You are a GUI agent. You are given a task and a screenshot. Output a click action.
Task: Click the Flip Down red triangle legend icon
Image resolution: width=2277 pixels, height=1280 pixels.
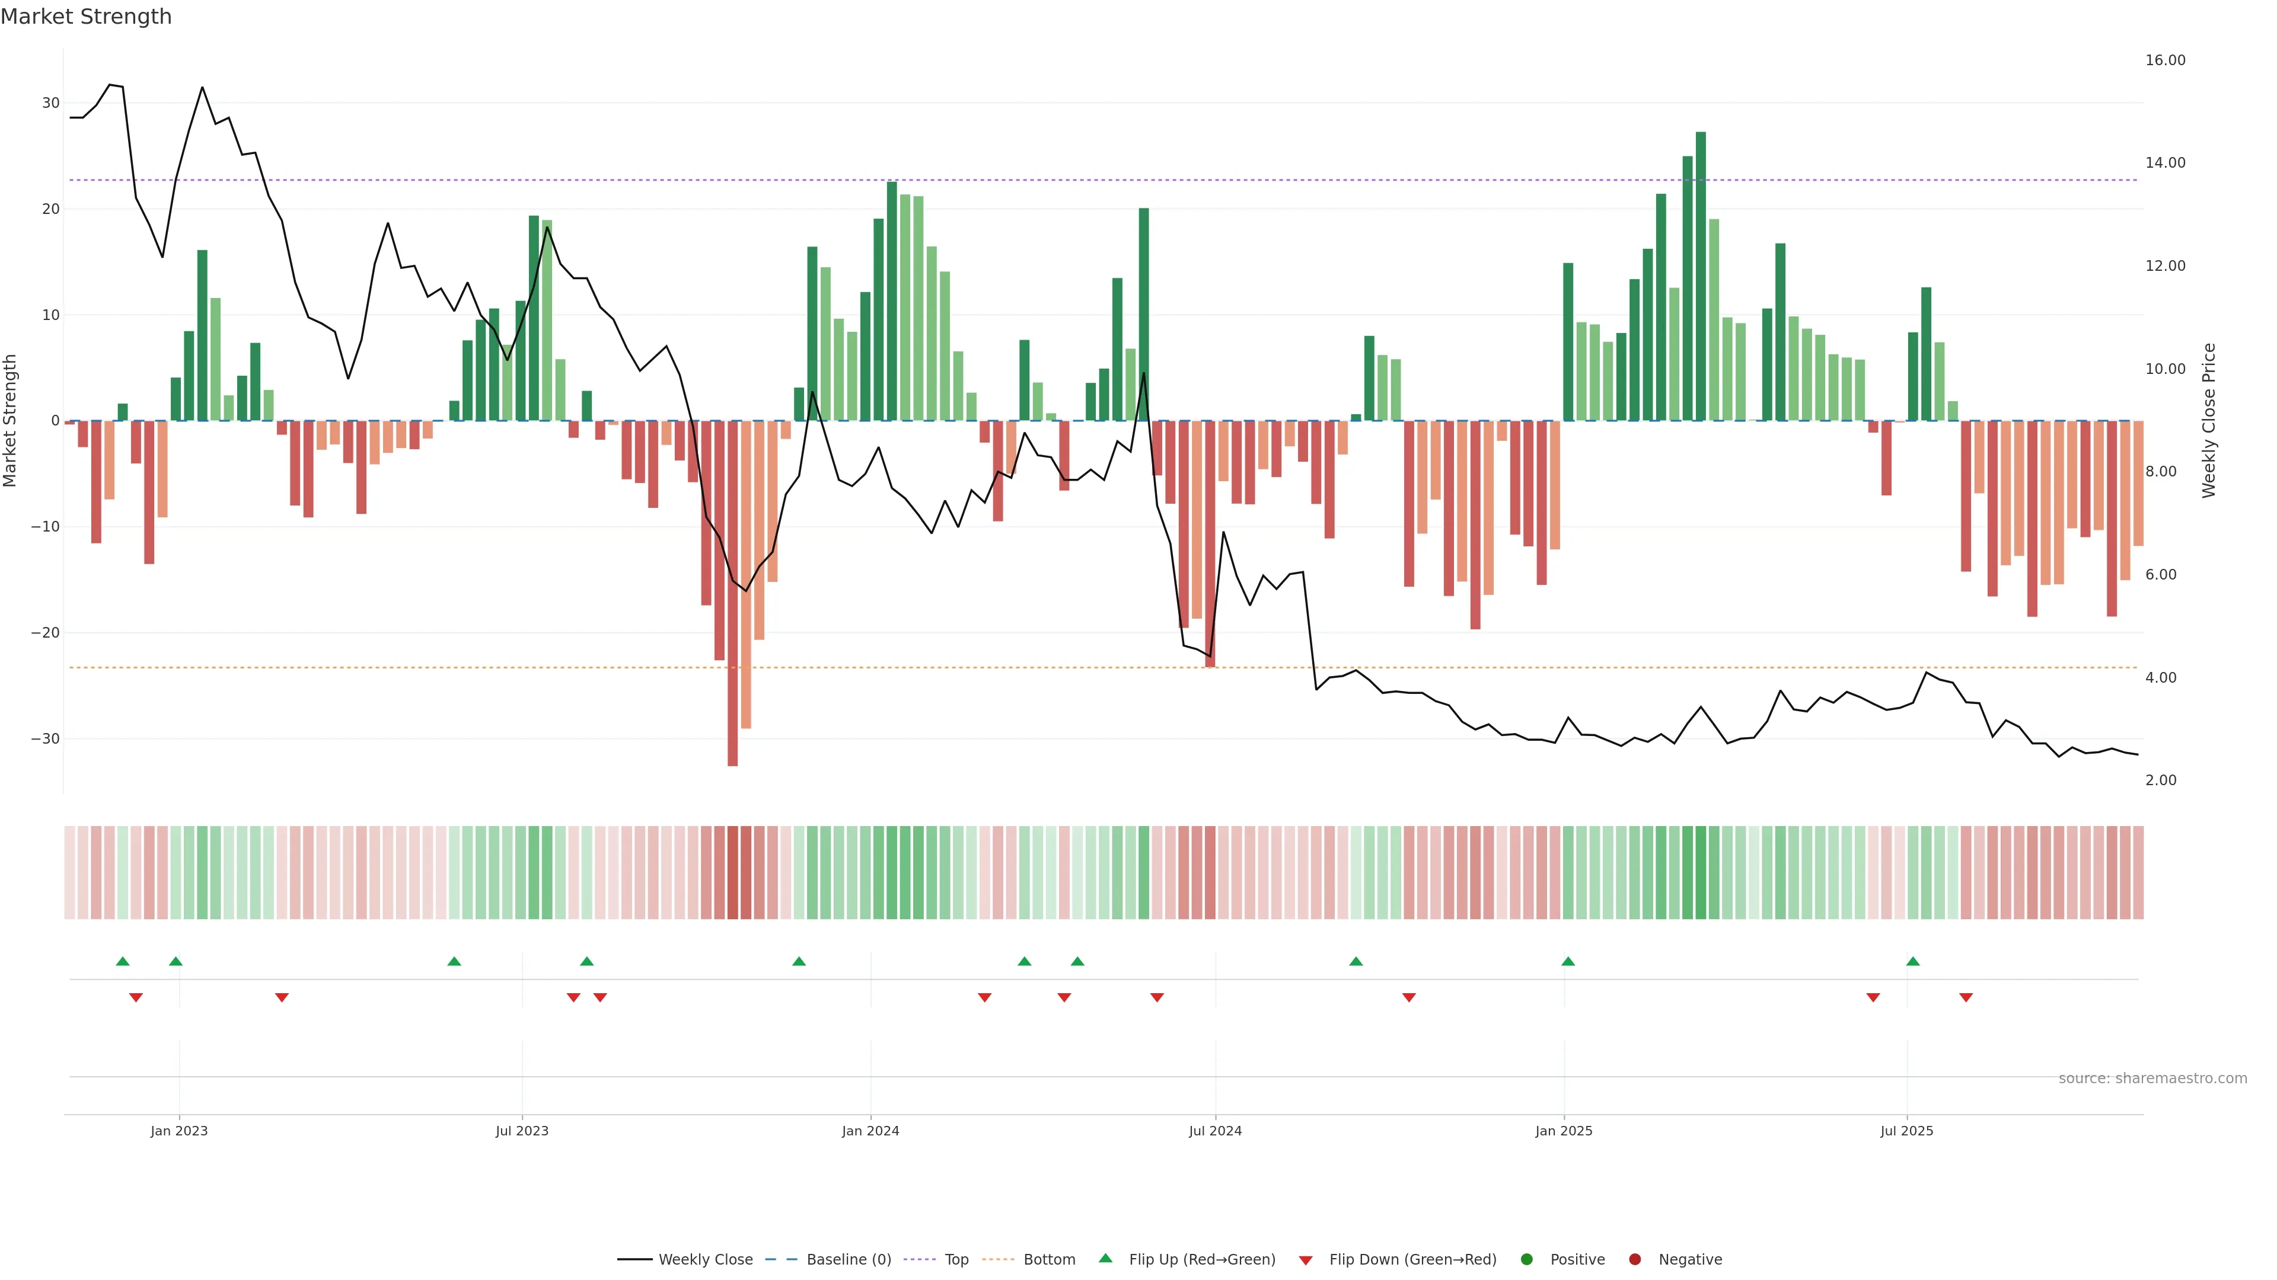point(1306,1260)
